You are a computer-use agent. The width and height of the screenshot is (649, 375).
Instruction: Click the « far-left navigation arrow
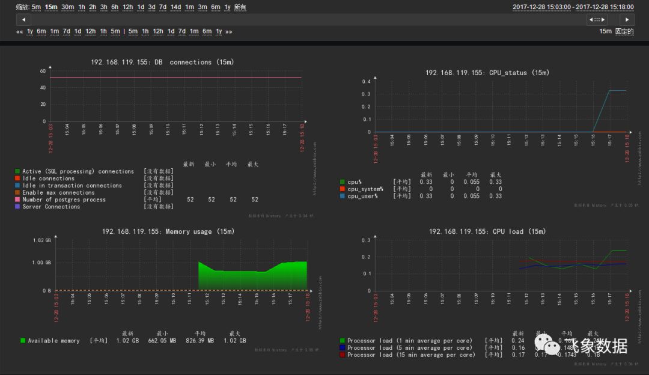point(19,31)
